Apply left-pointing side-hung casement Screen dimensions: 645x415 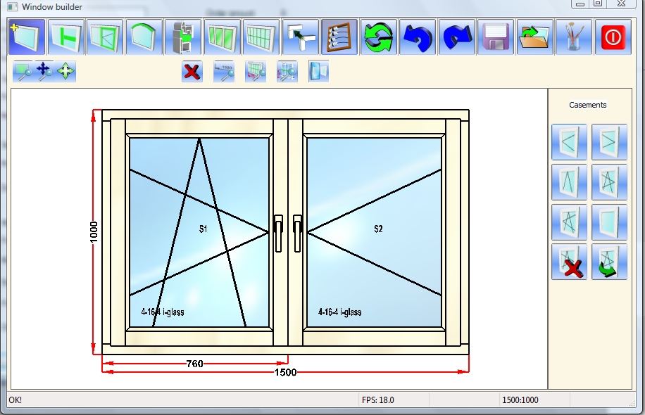570,142
